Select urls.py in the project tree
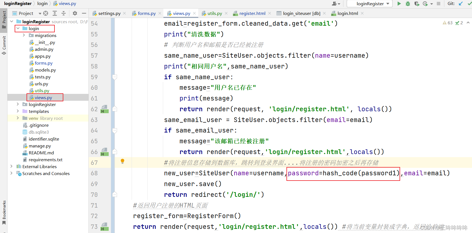 click(x=41, y=84)
